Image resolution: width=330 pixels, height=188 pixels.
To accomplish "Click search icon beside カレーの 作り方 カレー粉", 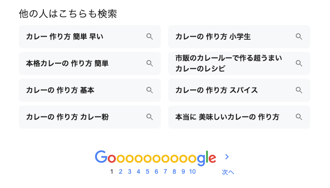I will [150, 117].
